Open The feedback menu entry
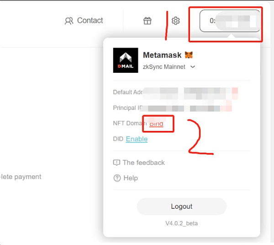The image size is (274, 245). pos(139,163)
